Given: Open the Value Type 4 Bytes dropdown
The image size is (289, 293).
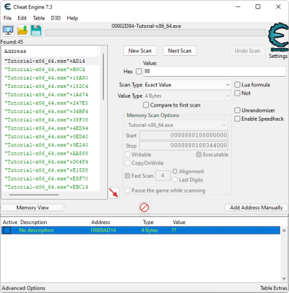Looking at the screenshot, I should point(187,96).
